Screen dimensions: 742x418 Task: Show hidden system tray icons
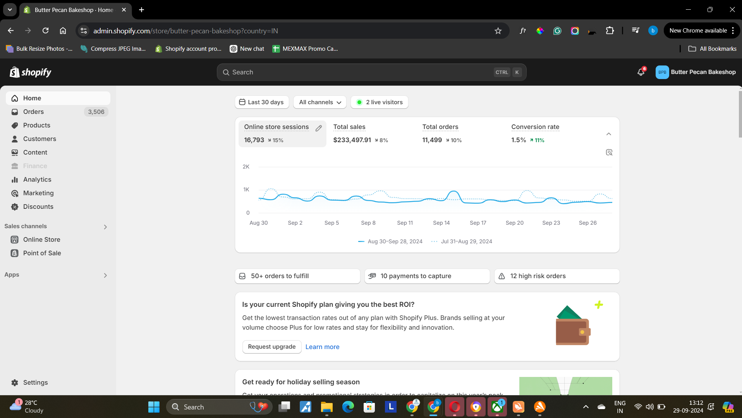[586, 407]
